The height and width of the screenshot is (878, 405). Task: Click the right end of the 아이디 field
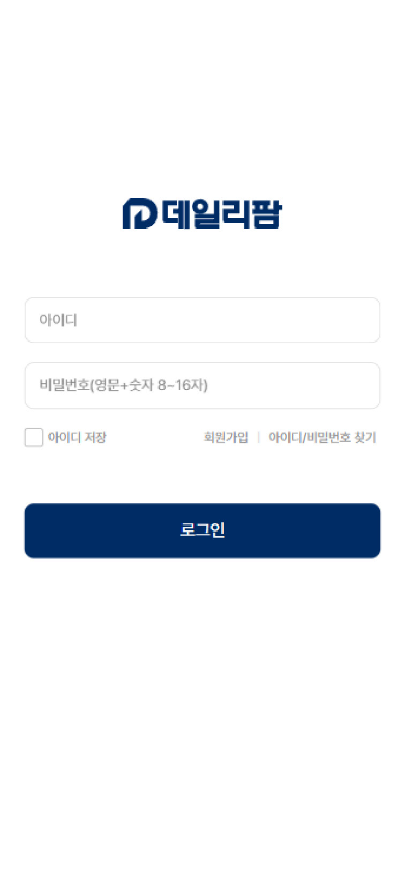(364, 320)
